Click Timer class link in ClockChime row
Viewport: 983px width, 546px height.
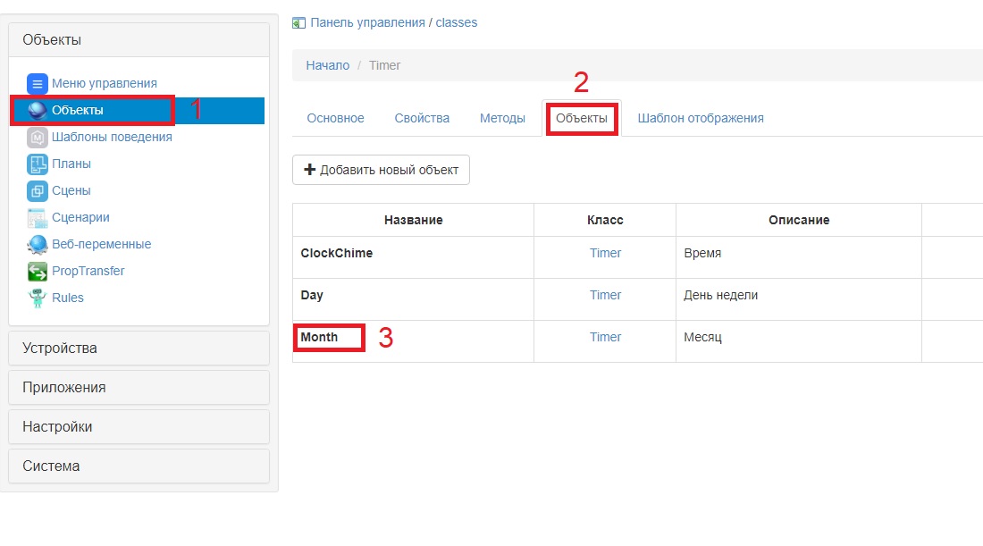(605, 253)
